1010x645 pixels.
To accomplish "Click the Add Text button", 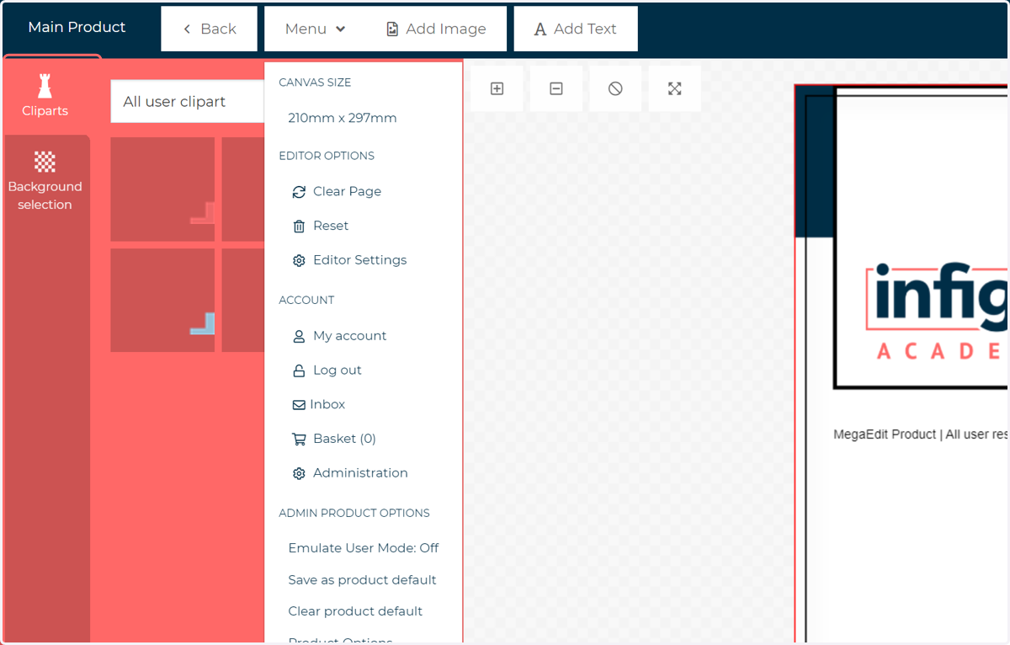I will coord(576,29).
